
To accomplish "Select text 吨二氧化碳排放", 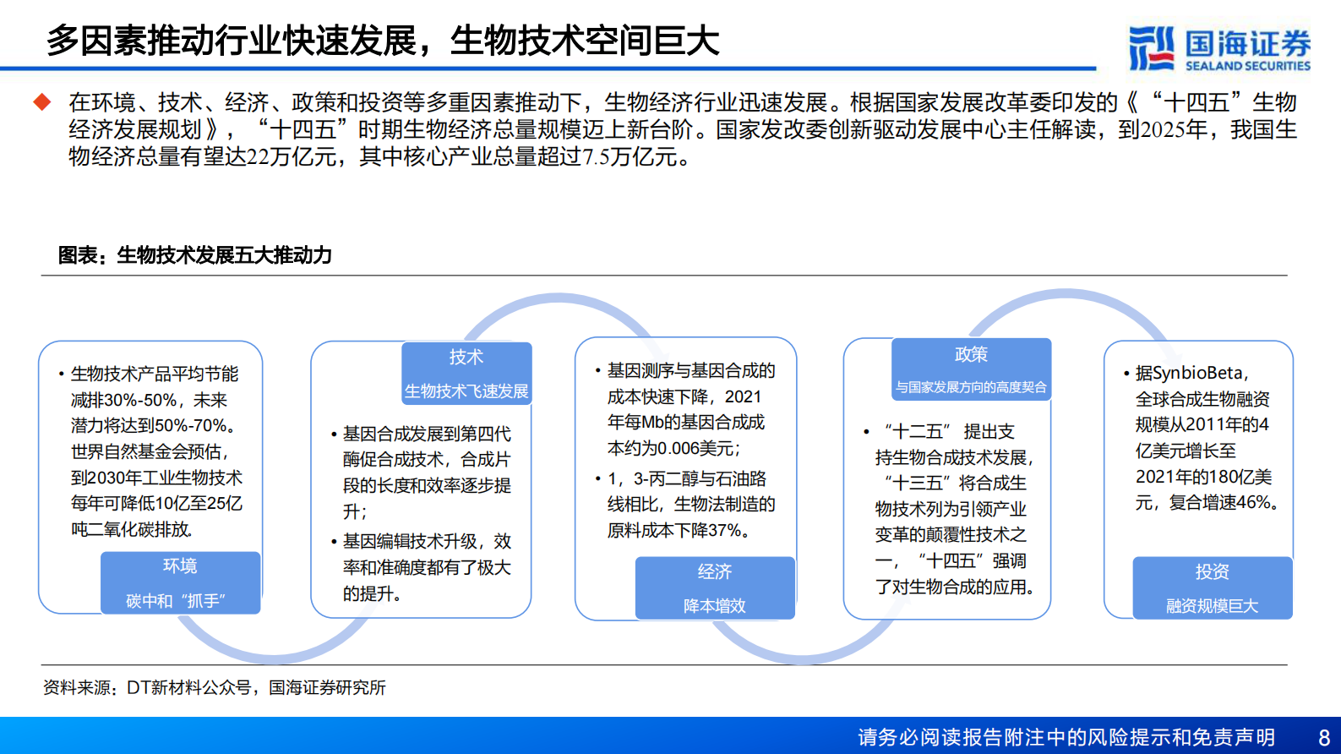I will [131, 529].
